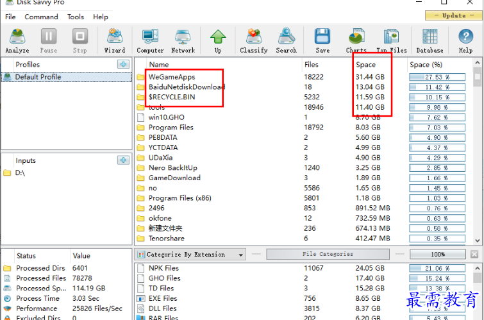
Task: Select the WeGameApps folder row
Action: (x=303, y=77)
